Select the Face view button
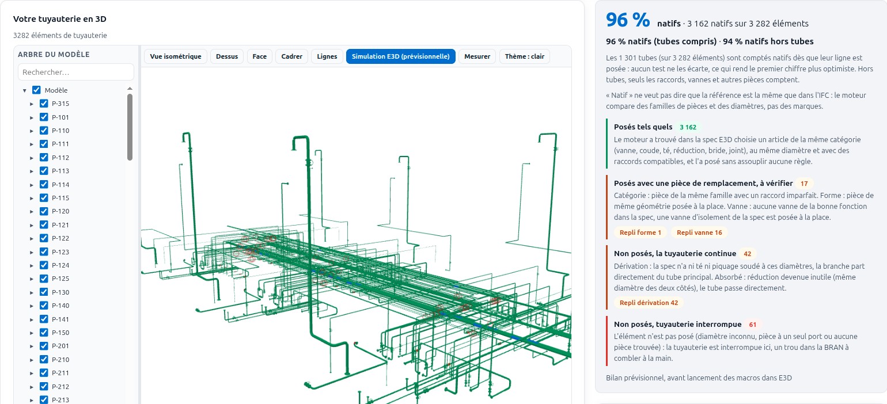887x404 pixels. pyautogui.click(x=260, y=56)
